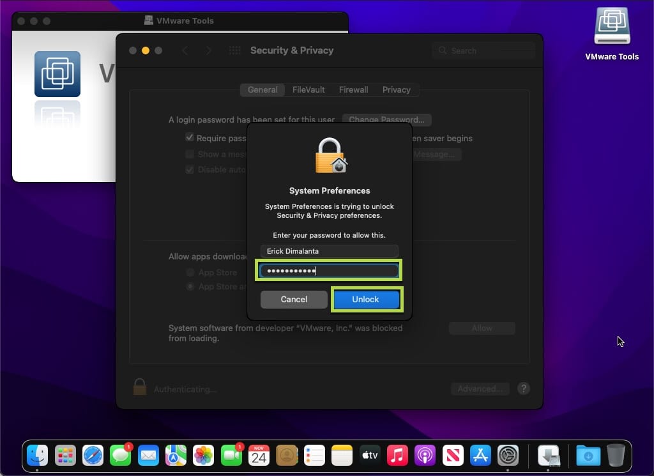Click the Unlock button
This screenshot has width=654, height=476.
coord(366,299)
